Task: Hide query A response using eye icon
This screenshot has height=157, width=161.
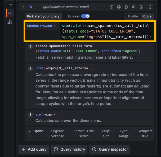Action: coord(134,7)
